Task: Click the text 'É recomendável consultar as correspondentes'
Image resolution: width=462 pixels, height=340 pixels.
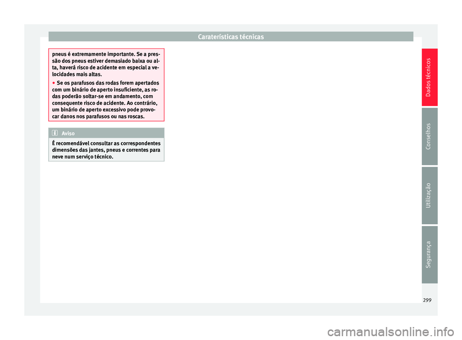Action: [x=106, y=143]
